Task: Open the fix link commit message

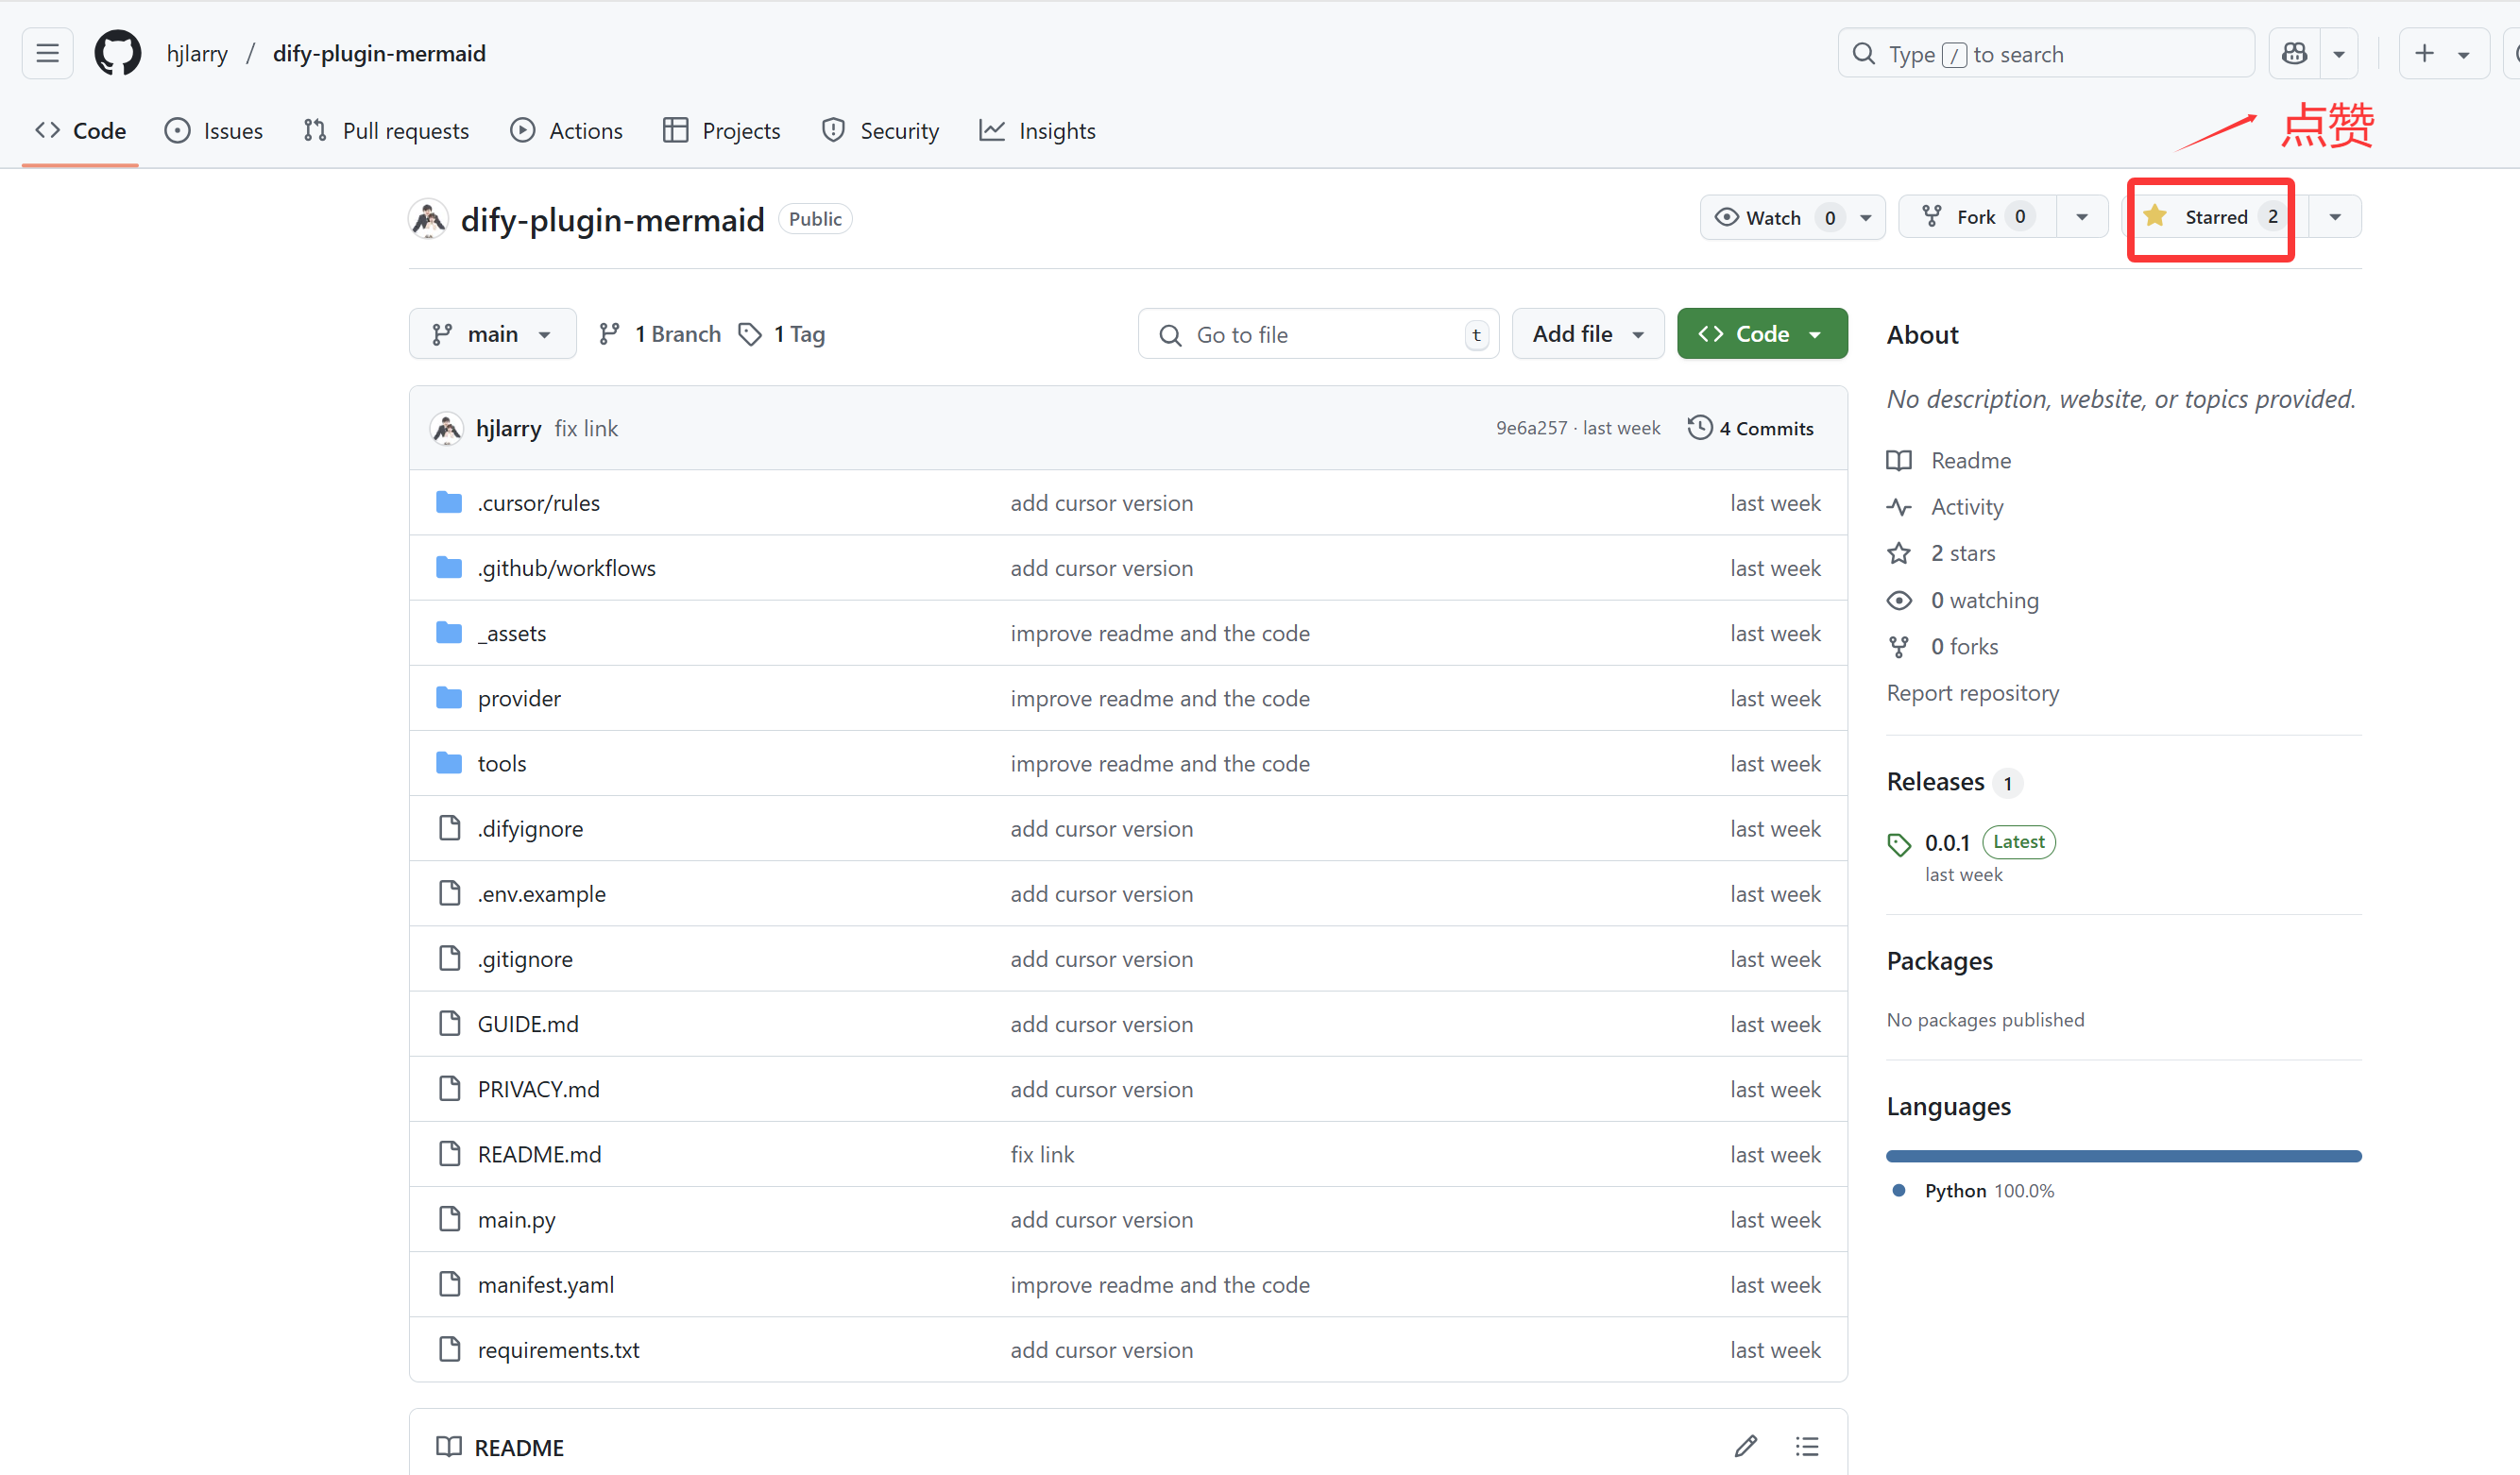Action: 586,428
